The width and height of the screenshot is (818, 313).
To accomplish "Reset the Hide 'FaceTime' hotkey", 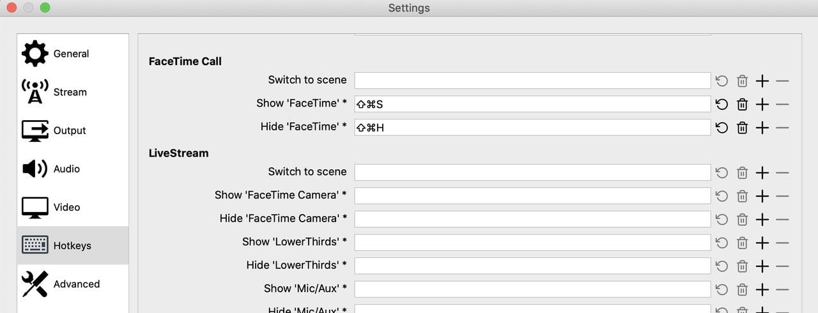I will pyautogui.click(x=722, y=128).
